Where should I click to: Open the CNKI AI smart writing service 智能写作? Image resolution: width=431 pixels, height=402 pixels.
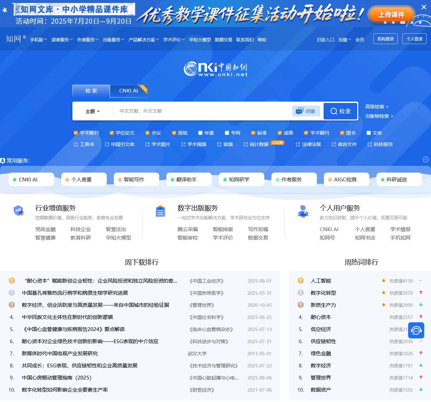click(x=136, y=179)
